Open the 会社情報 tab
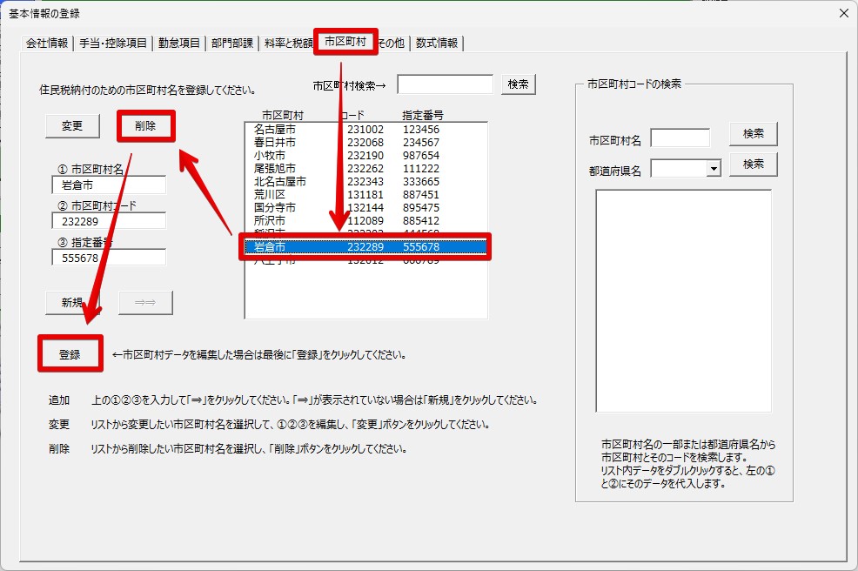Viewport: 858px width, 571px height. (47, 43)
